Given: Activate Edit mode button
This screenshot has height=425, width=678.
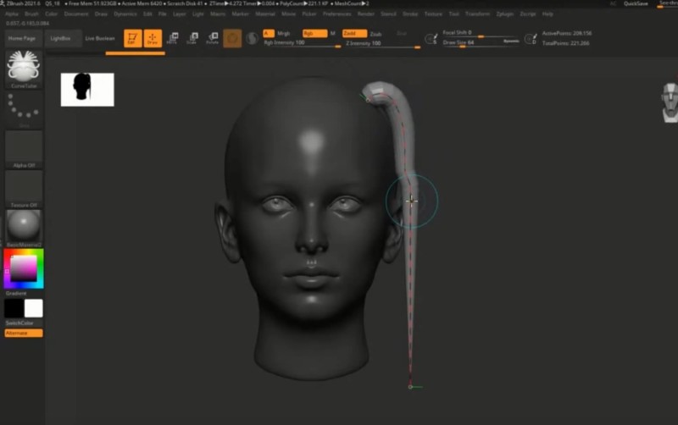Looking at the screenshot, I should [x=132, y=38].
